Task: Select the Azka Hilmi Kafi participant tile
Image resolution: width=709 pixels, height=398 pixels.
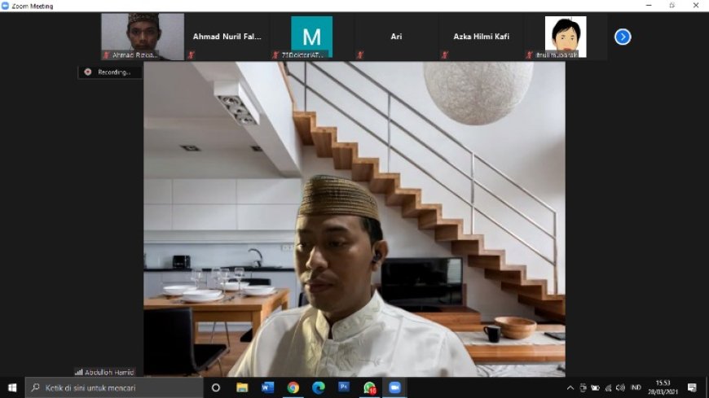Action: click(481, 37)
